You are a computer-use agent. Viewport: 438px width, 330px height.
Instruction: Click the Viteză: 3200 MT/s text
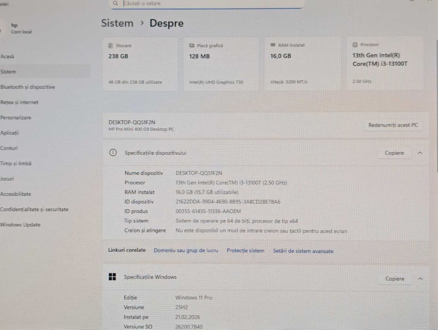point(289,82)
